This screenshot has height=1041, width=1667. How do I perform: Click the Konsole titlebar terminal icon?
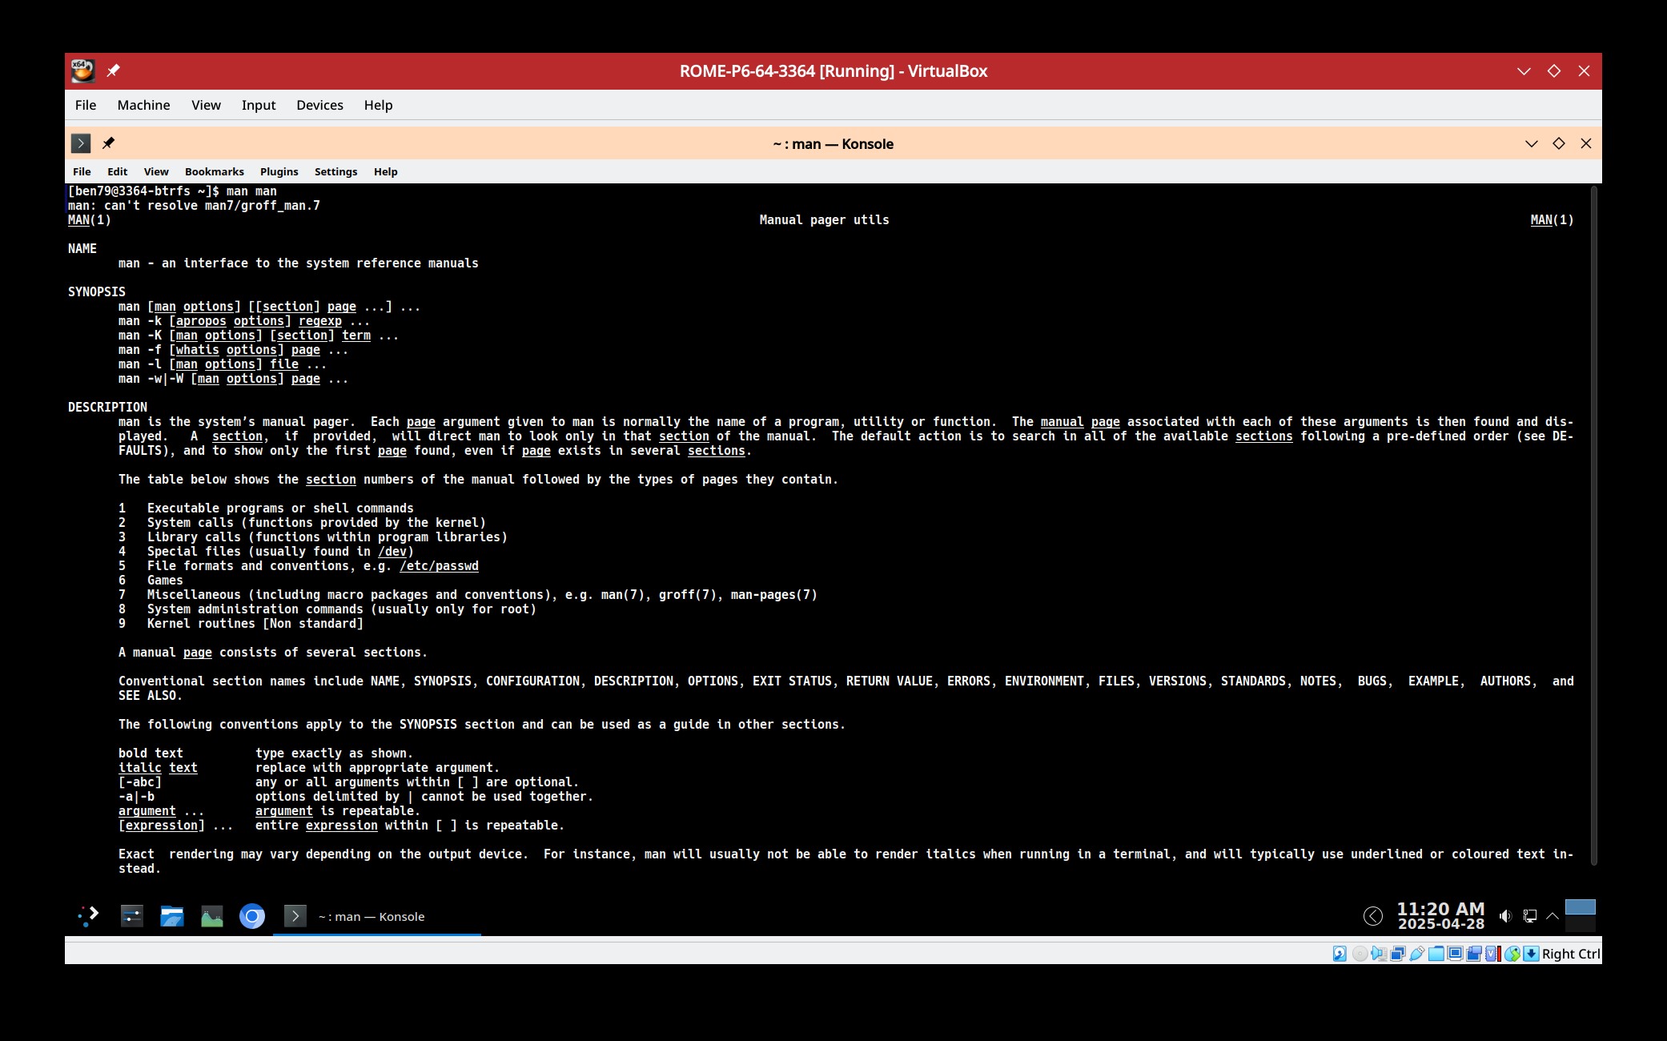click(81, 143)
